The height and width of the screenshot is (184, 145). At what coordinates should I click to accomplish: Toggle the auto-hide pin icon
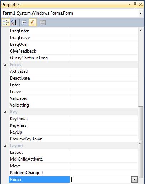(x=135, y=4)
